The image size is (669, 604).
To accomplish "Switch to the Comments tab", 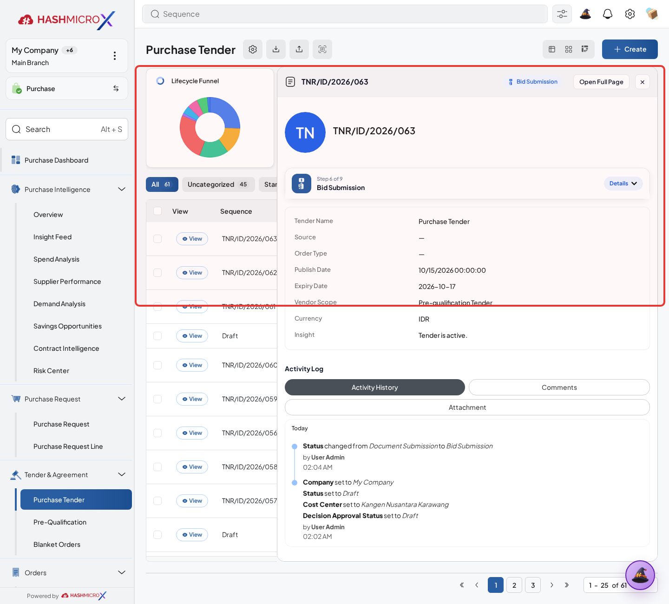I will (559, 387).
